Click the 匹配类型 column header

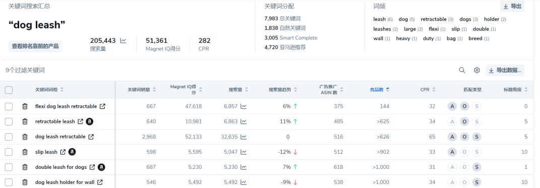click(472, 90)
